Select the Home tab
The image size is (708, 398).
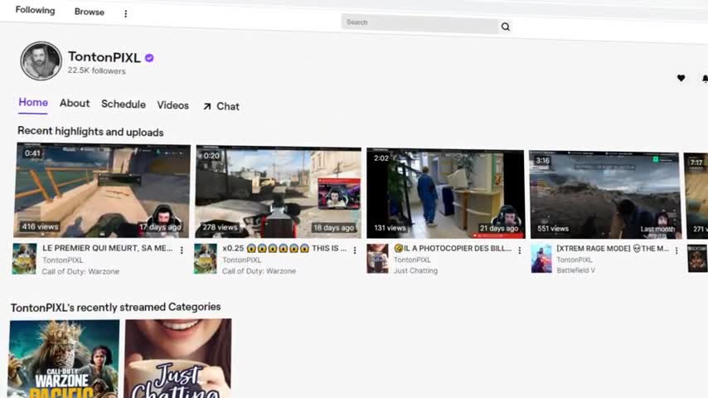pyautogui.click(x=33, y=103)
